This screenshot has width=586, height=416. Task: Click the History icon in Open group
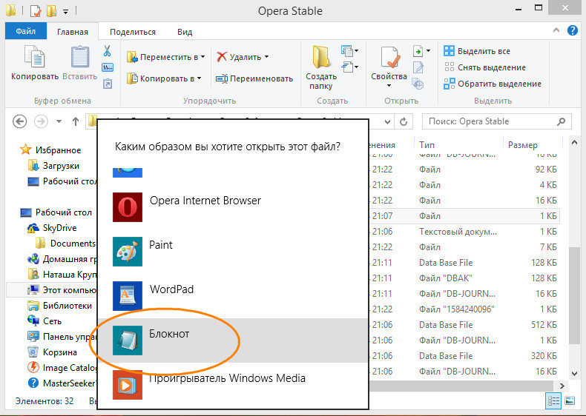418,84
